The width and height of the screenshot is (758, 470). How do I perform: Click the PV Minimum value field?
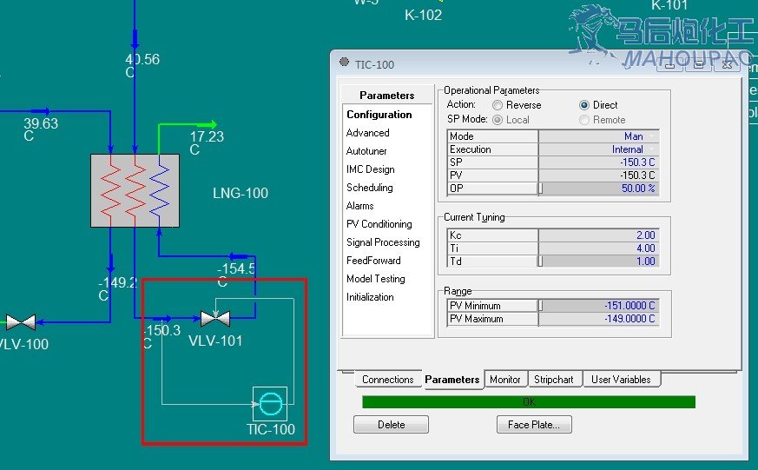coord(597,306)
